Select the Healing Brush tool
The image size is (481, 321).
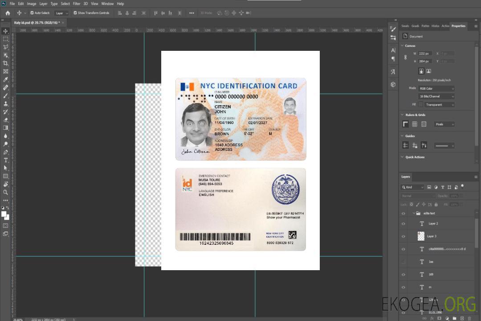pos(5,87)
